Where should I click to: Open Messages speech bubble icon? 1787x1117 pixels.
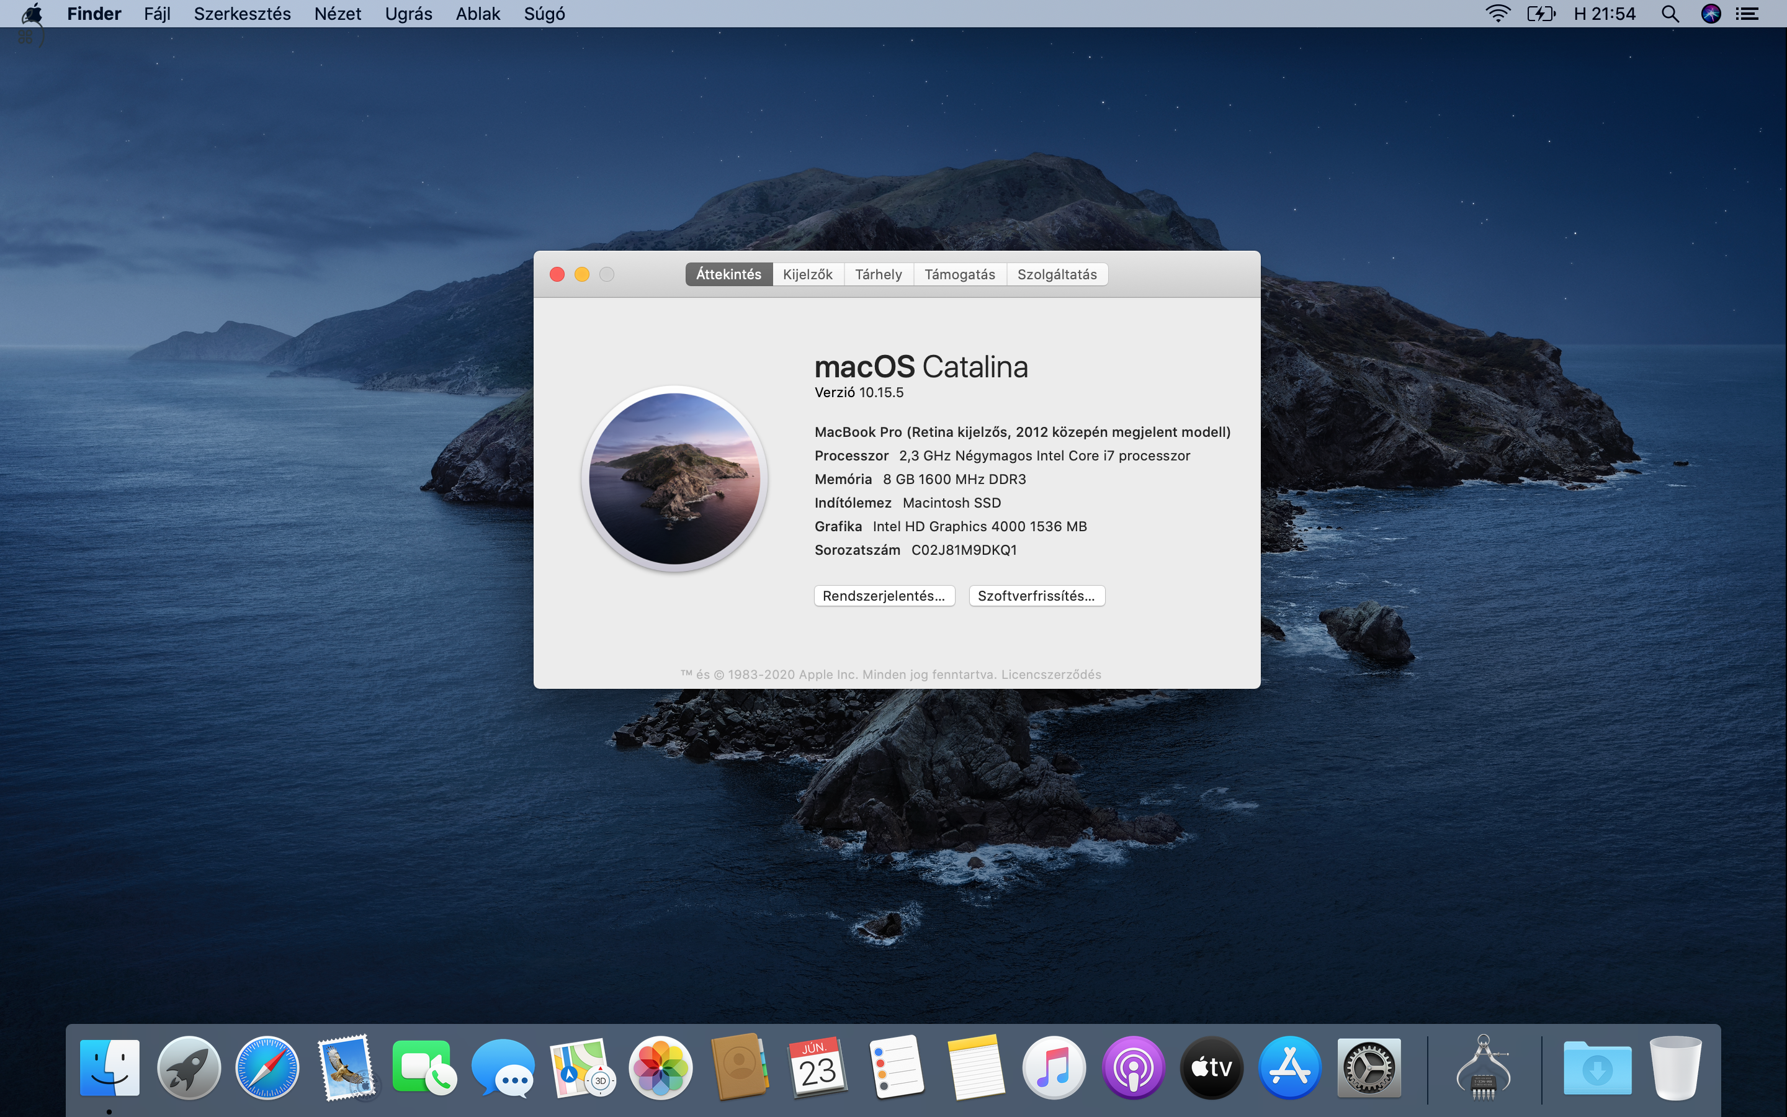coord(503,1067)
